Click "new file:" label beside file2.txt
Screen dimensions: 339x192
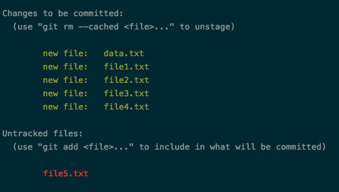click(x=65, y=80)
